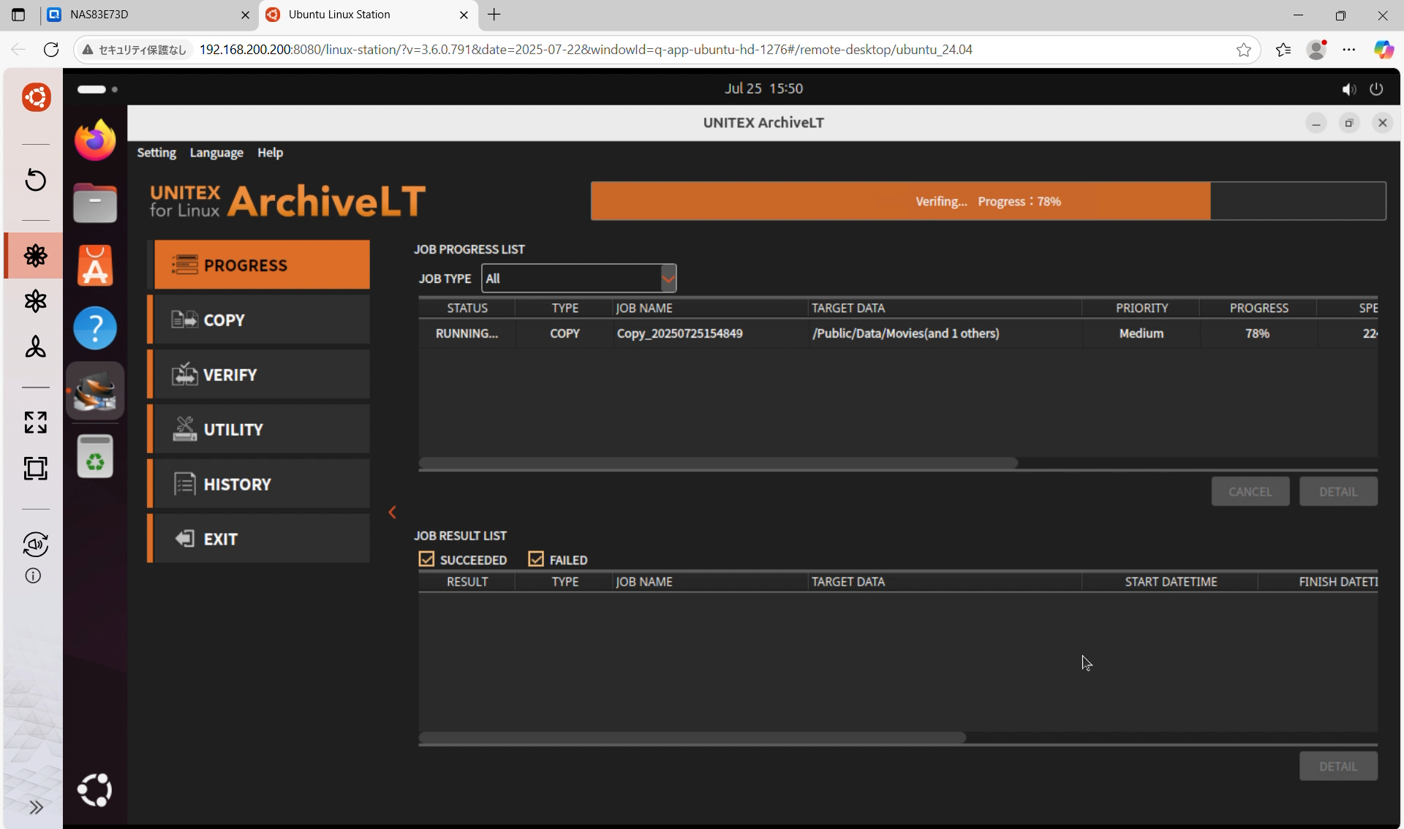Click the TARGET DATA header in progress list
Viewport: 1404px width, 829px height.
(848, 308)
